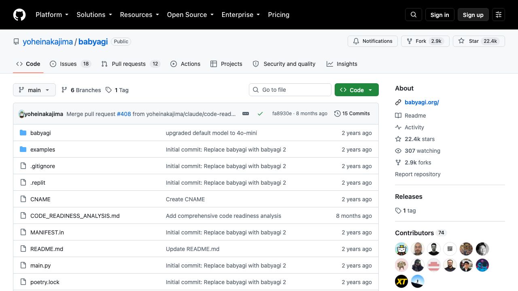Go to the GitHub homepage logo

click(x=19, y=15)
